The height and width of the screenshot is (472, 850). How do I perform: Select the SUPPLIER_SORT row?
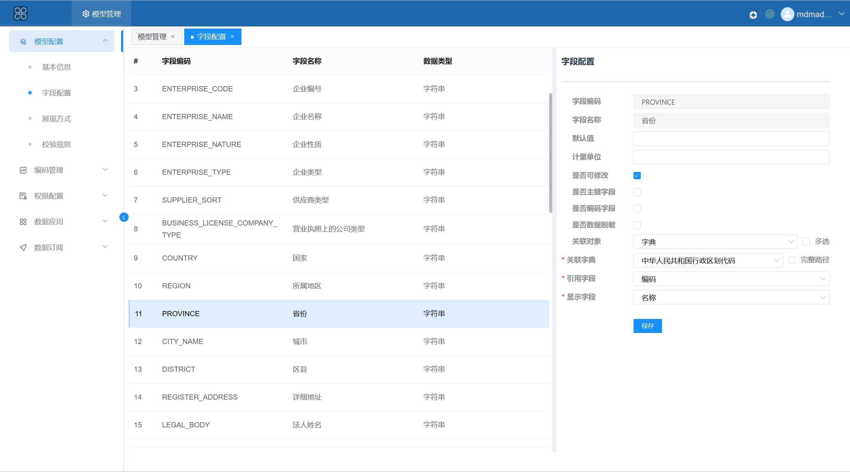(339, 200)
